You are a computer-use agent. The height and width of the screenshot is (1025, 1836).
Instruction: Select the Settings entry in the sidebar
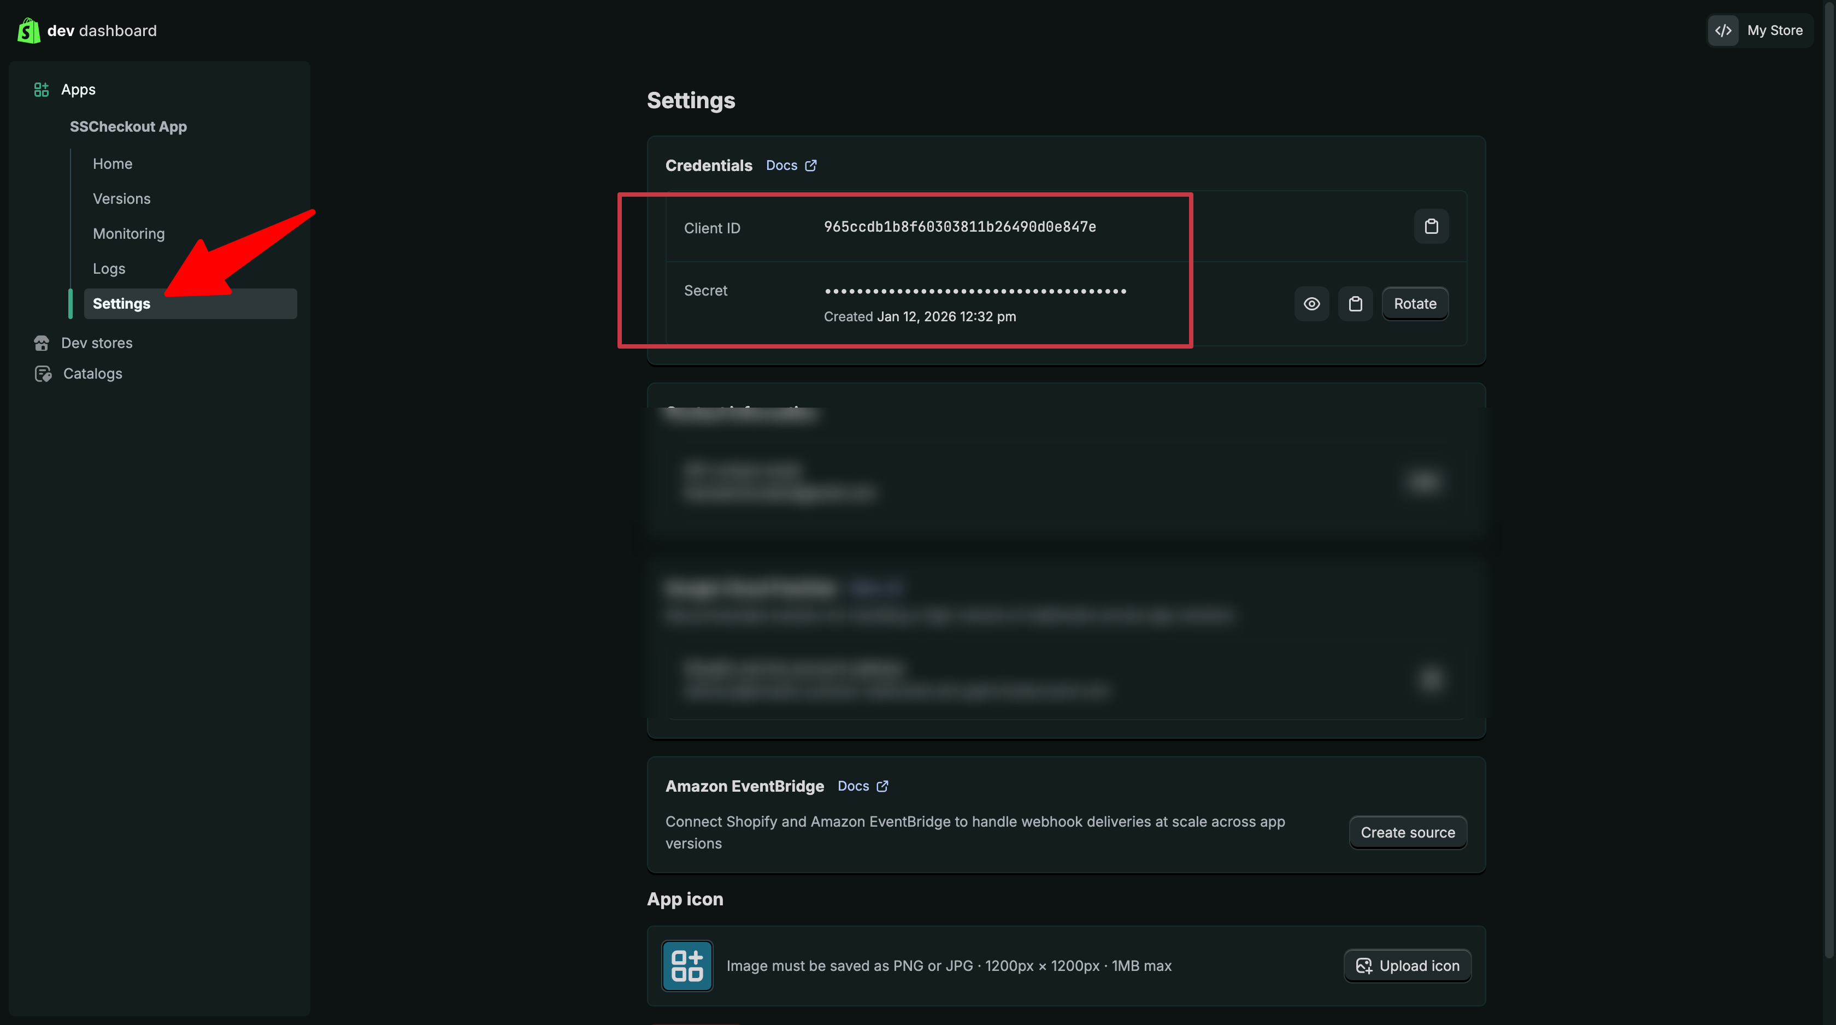(x=121, y=303)
